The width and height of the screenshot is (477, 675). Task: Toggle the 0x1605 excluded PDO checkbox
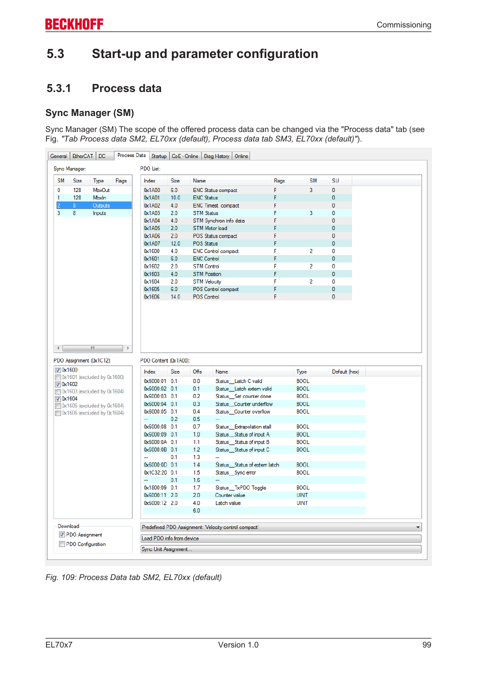pyautogui.click(x=58, y=406)
